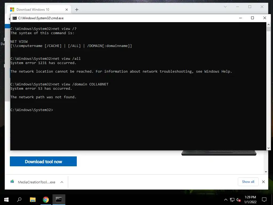Open the Action Center notifications icon
The image size is (273, 205).
click(264, 200)
